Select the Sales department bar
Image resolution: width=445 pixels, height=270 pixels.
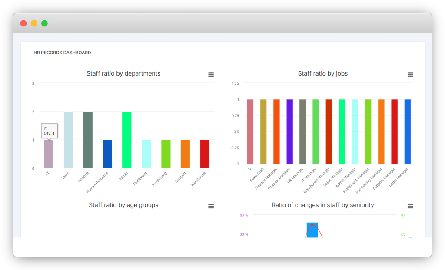click(69, 140)
